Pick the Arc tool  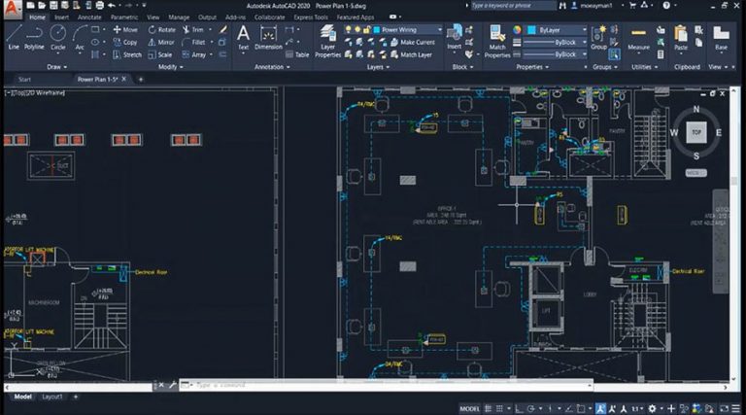click(80, 38)
